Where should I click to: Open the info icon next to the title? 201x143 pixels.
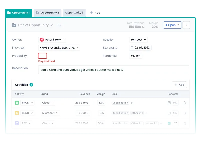59,25
